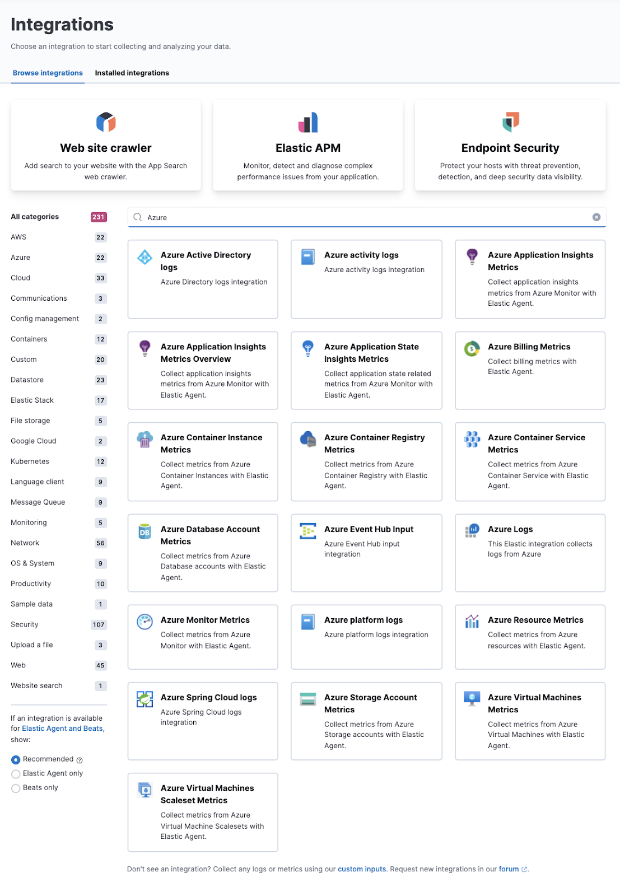Filter by the Elastic Stack category
620x896 pixels.
click(x=59, y=400)
